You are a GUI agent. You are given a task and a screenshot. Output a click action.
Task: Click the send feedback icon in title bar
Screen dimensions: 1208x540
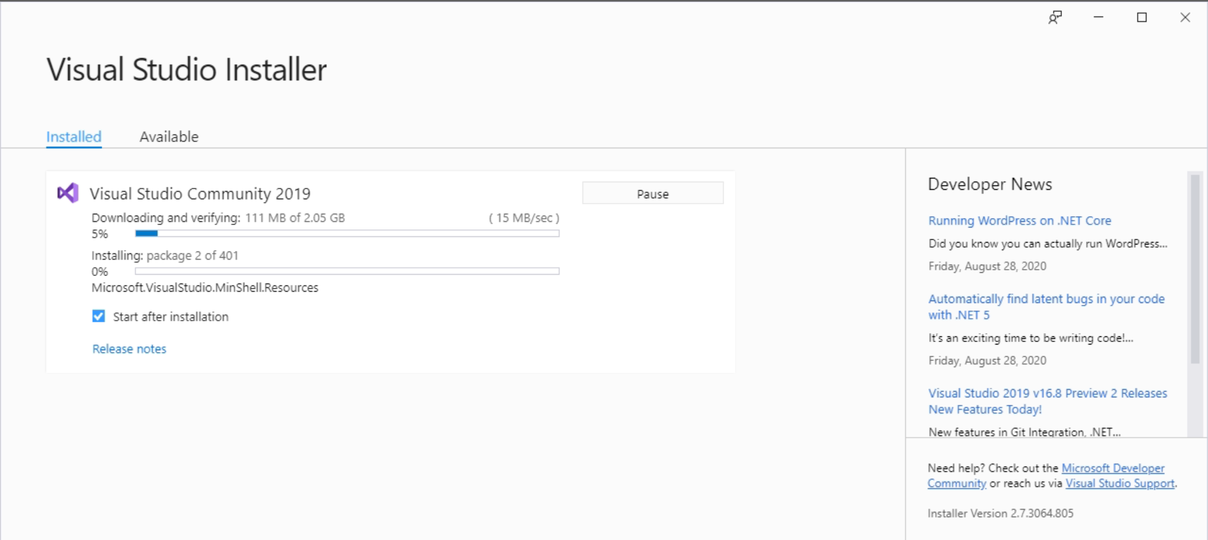pyautogui.click(x=1055, y=18)
